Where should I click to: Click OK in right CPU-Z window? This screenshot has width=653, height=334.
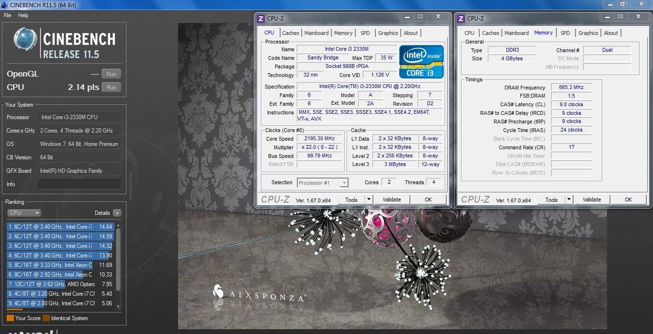628,200
